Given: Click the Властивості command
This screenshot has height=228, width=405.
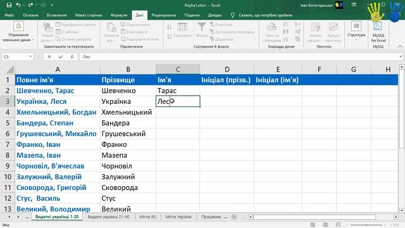Looking at the screenshot, I should point(134,32).
